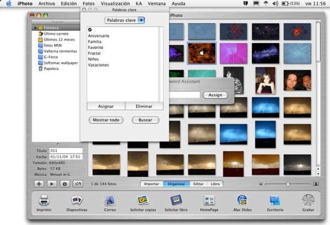Screen dimensions: 330x225
Task: Click the rotate photo button
Action: click(x=78, y=184)
